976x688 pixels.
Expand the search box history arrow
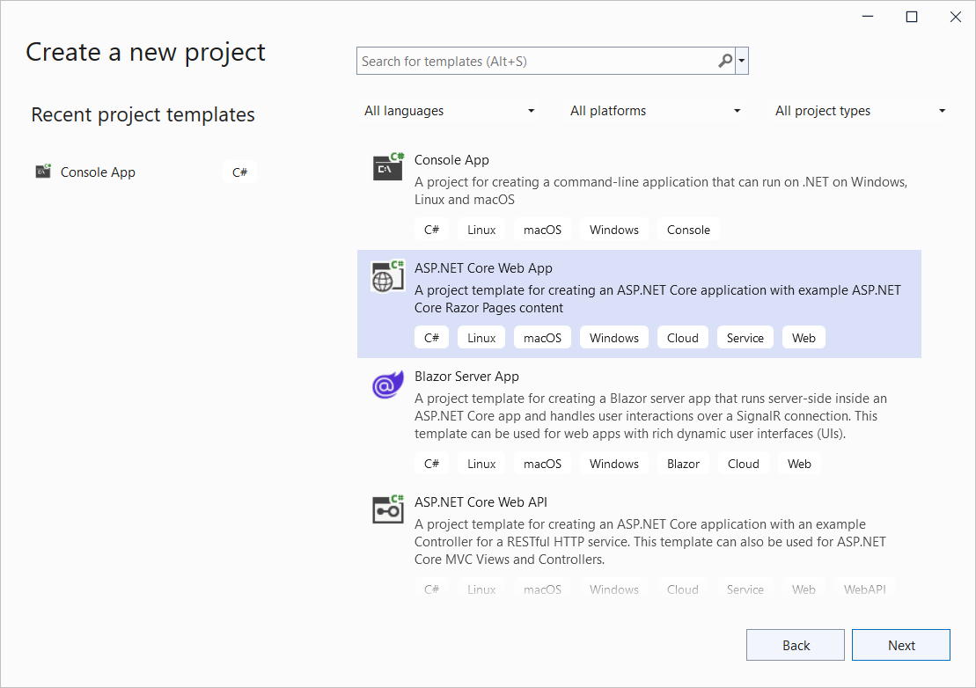742,61
